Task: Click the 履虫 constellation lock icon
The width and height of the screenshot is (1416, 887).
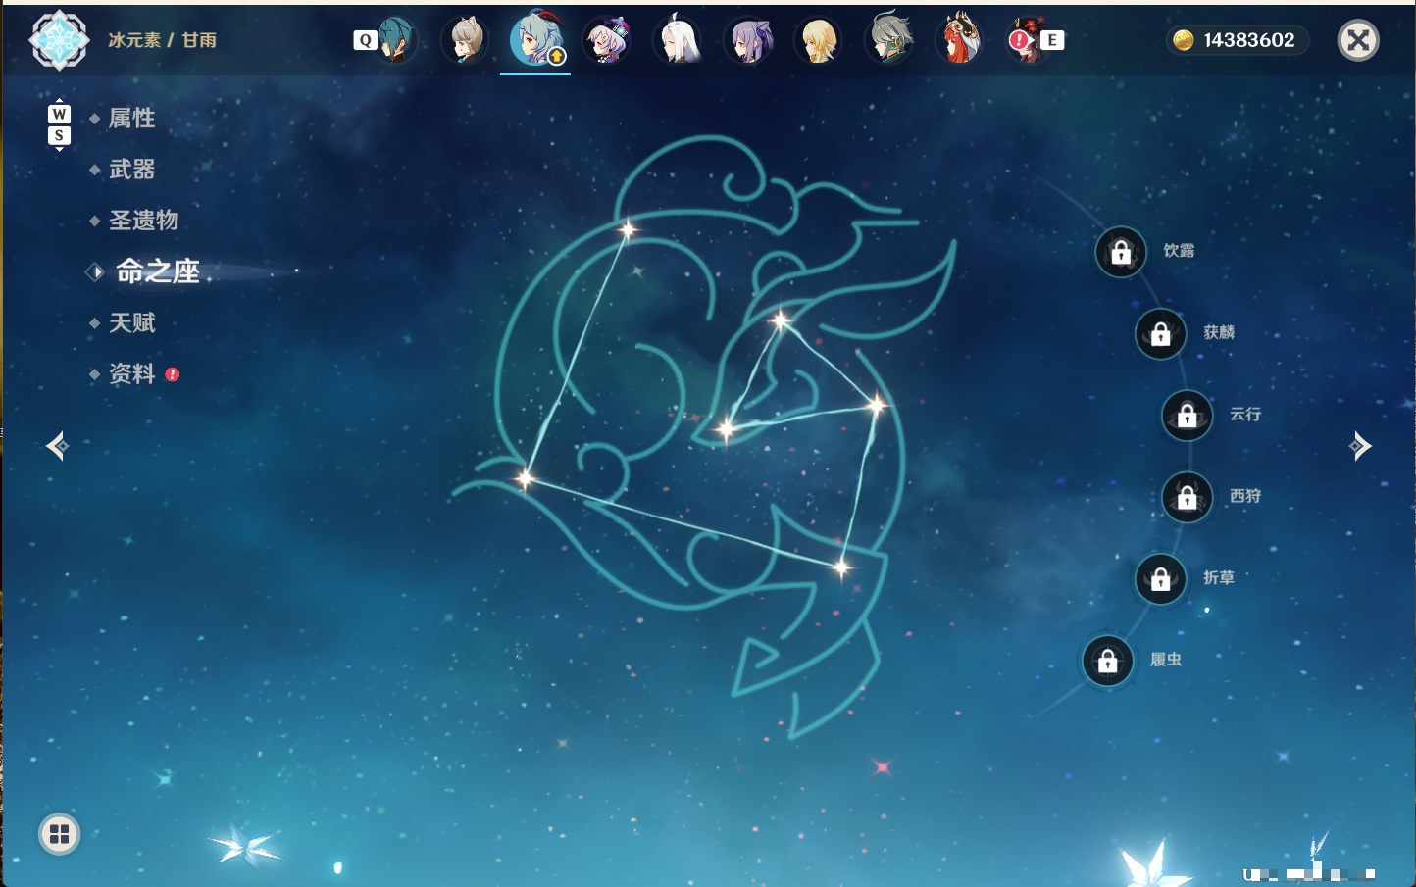Action: point(1107,661)
